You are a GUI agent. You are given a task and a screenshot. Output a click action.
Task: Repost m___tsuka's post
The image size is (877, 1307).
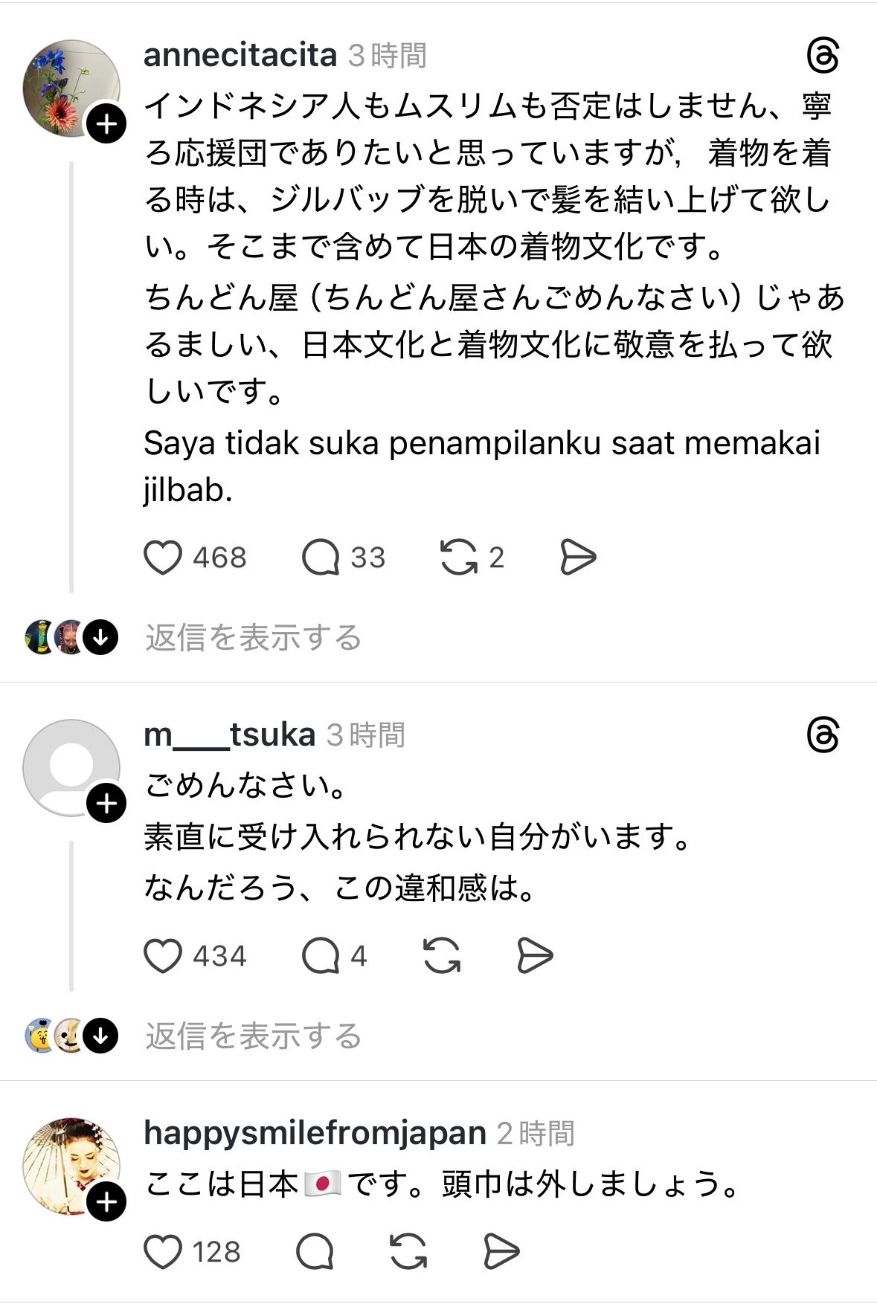click(442, 956)
